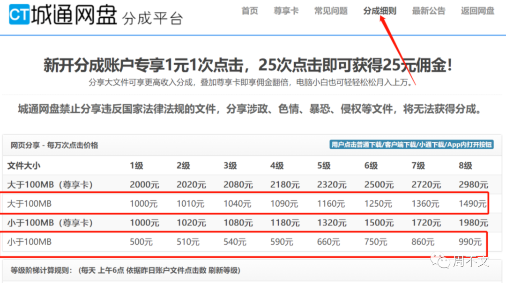Click the 2级 column header

[x=183, y=166]
